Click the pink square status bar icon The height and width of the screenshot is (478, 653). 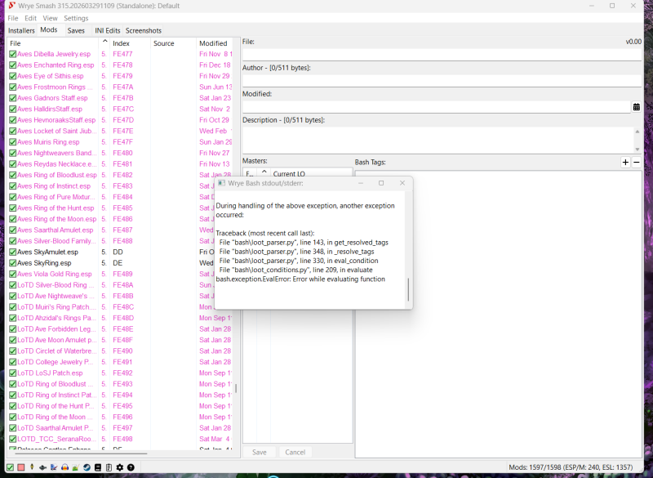tap(21, 467)
